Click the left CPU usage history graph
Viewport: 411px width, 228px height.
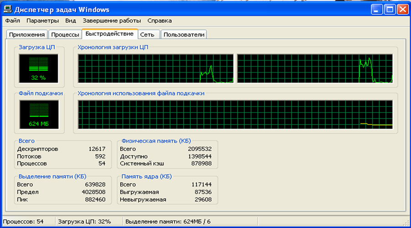coord(156,68)
